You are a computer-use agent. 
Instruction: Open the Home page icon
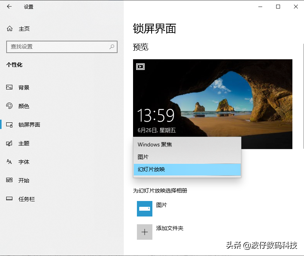coord(10,29)
